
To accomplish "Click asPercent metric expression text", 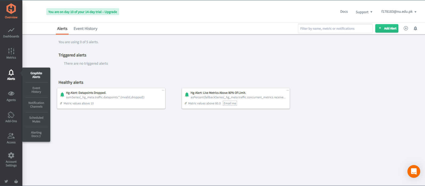I will pos(238,97).
